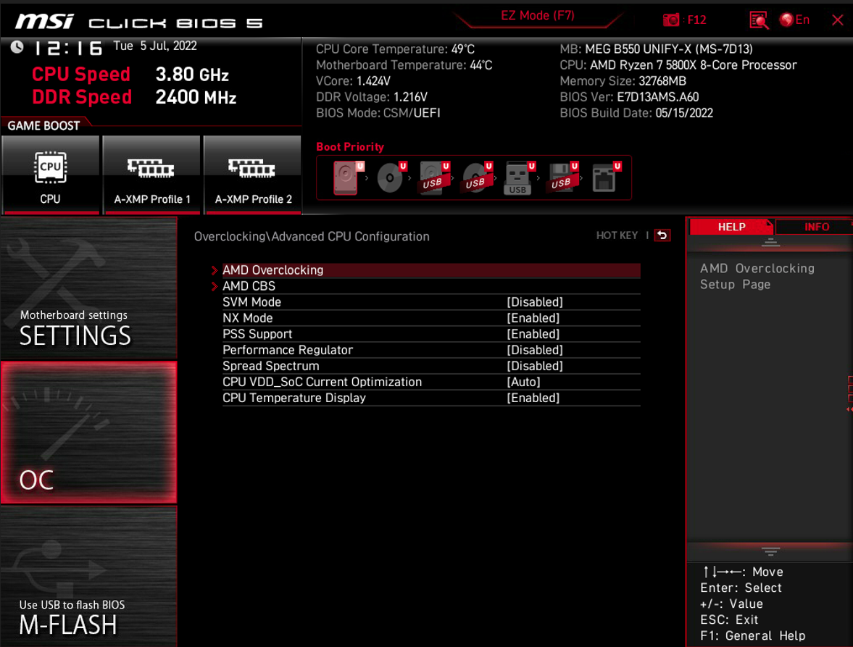Change SVM Mode Disabled value
The height and width of the screenshot is (647, 853).
(x=535, y=302)
